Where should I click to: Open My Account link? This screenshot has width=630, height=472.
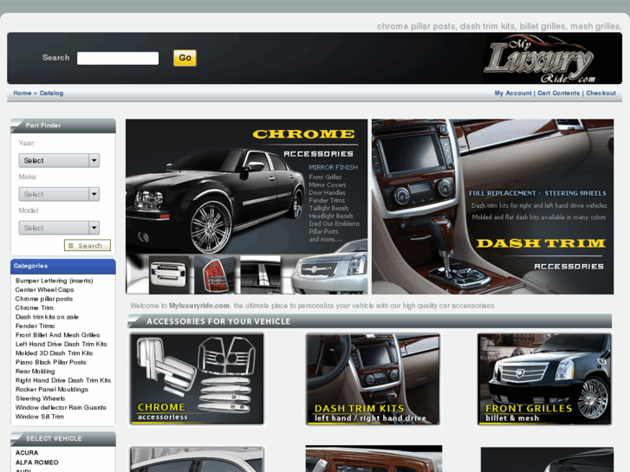(513, 94)
